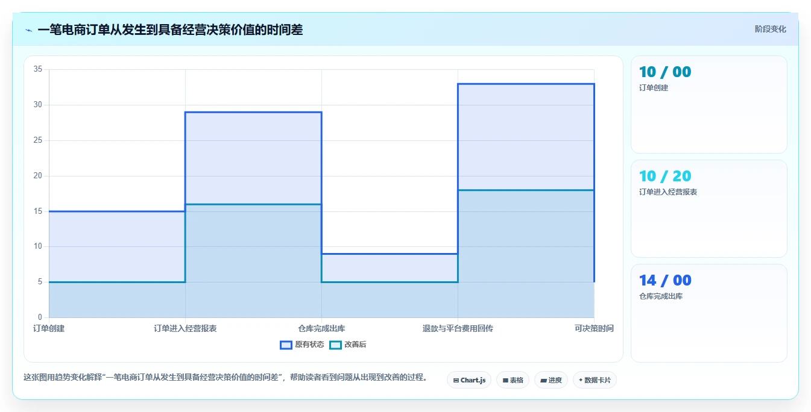Click the y-axis value 20
Screen dimensions: 811x412
click(x=37, y=176)
